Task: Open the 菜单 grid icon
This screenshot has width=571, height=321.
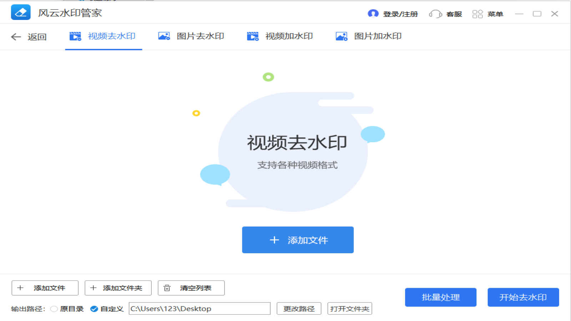Action: click(x=477, y=14)
